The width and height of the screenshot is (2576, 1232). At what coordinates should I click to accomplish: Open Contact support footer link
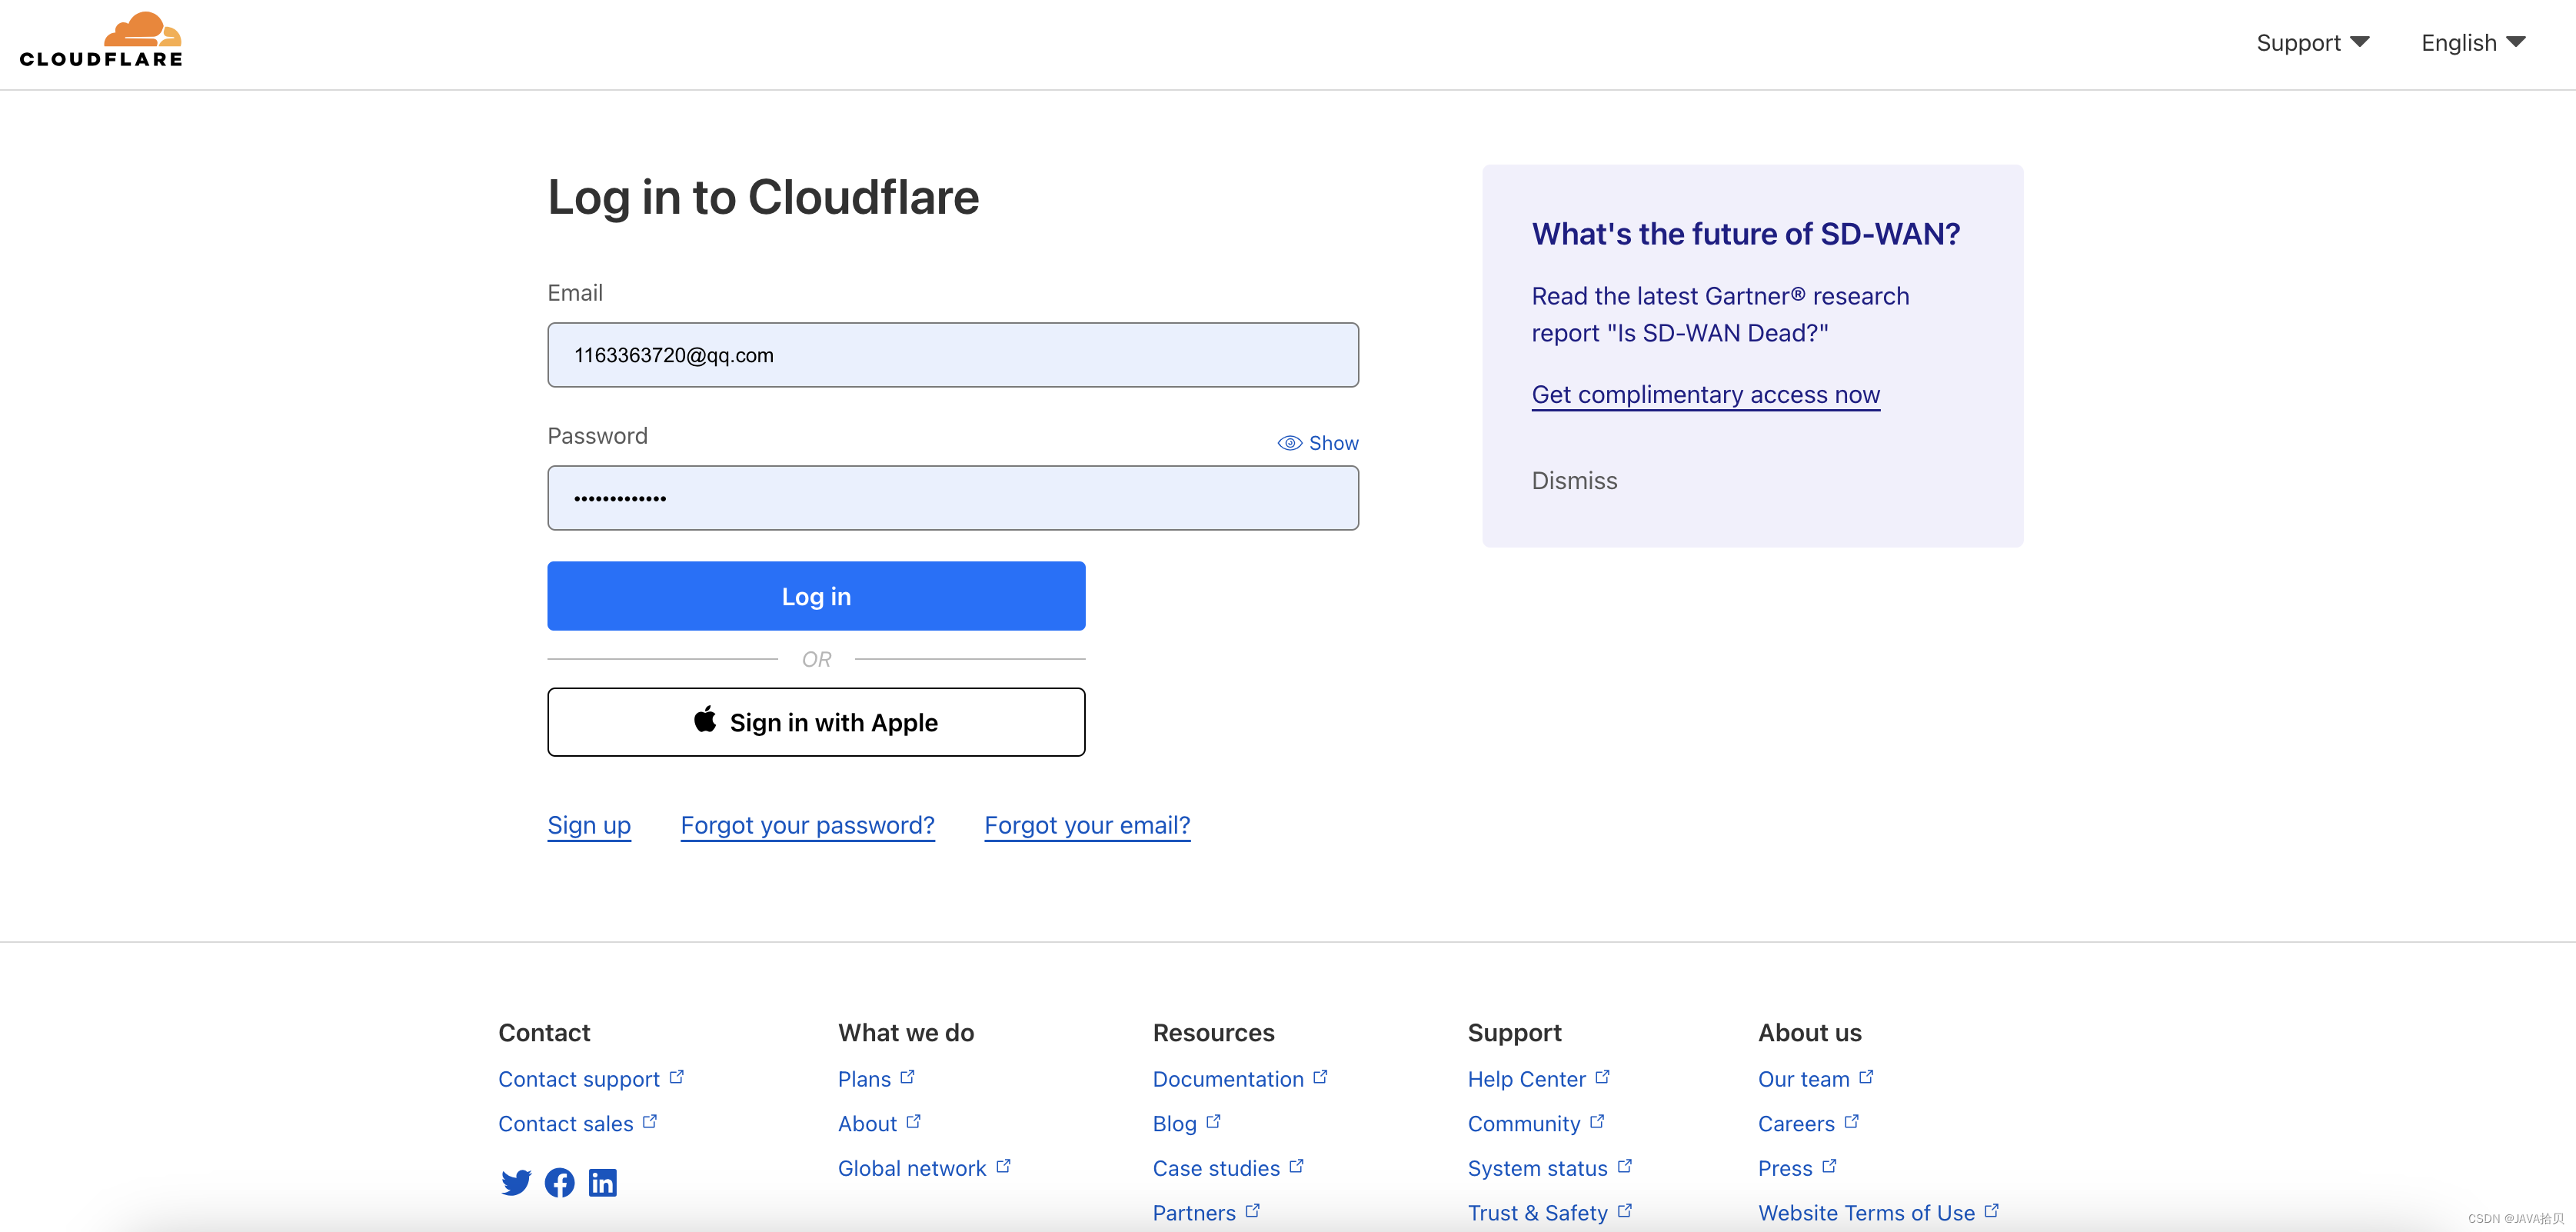click(x=590, y=1079)
